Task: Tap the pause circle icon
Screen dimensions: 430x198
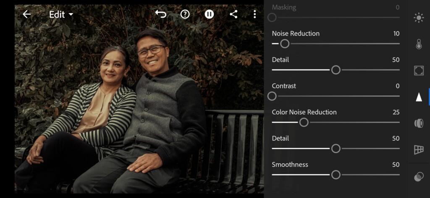Action: [209, 14]
